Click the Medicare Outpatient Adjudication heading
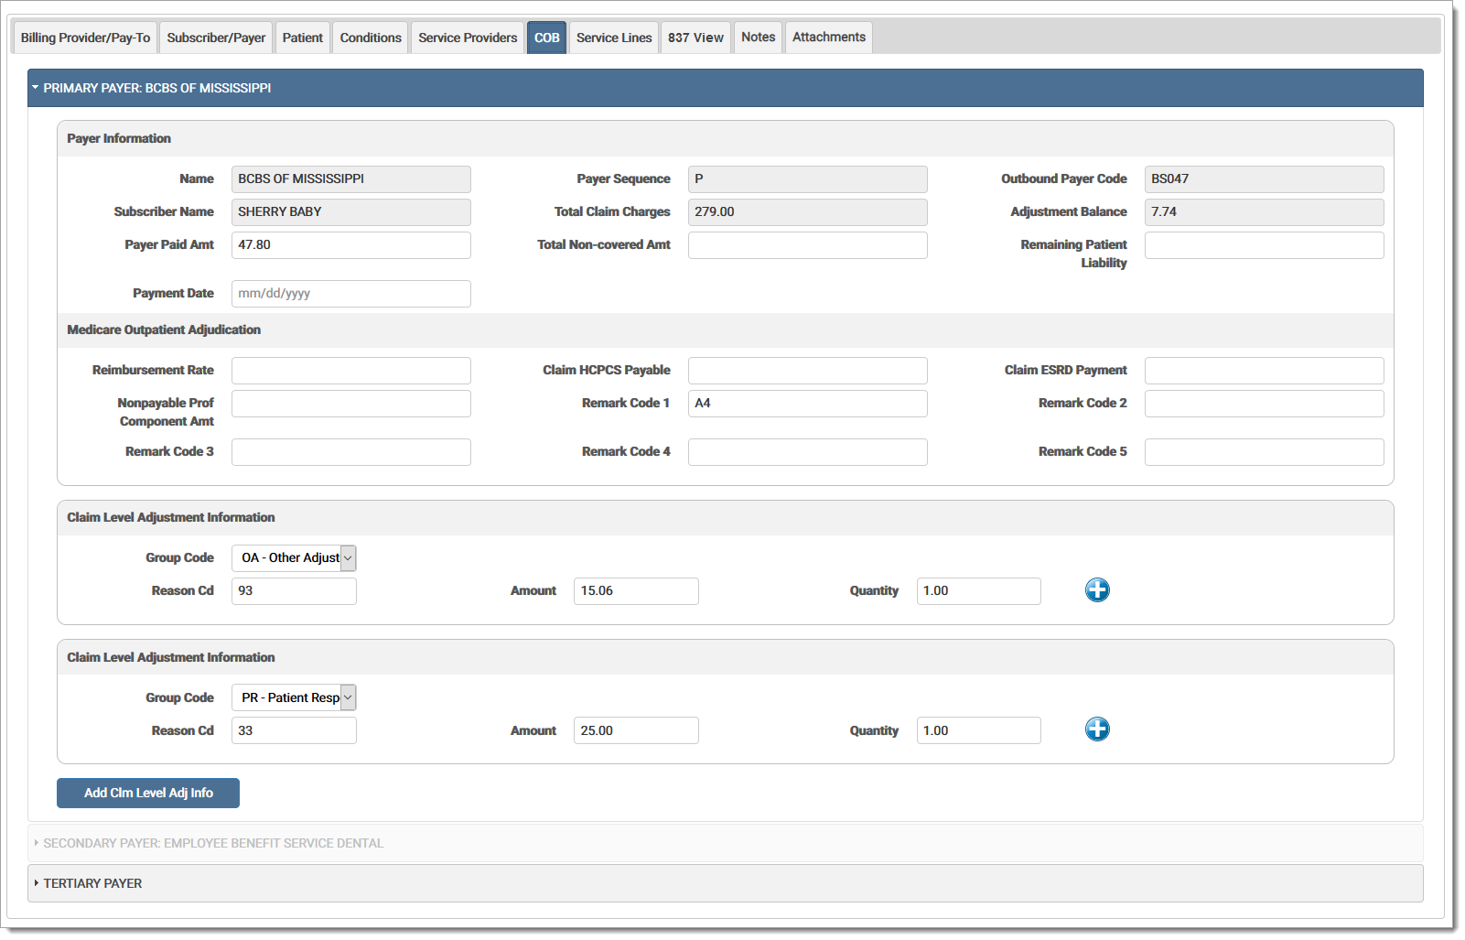 pos(164,330)
